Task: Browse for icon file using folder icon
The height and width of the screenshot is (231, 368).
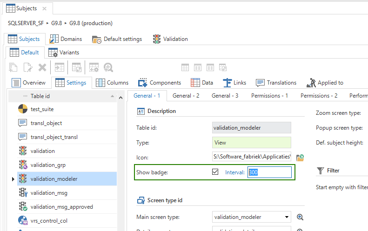Action: [x=300, y=158]
